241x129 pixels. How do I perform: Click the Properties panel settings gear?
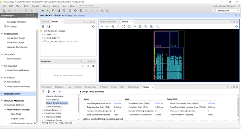point(93,66)
